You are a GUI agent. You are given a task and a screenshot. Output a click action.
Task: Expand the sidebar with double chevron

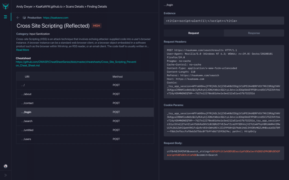tap(5, 175)
